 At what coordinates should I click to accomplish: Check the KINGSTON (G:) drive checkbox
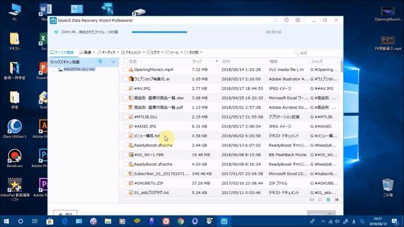[x=55, y=69]
